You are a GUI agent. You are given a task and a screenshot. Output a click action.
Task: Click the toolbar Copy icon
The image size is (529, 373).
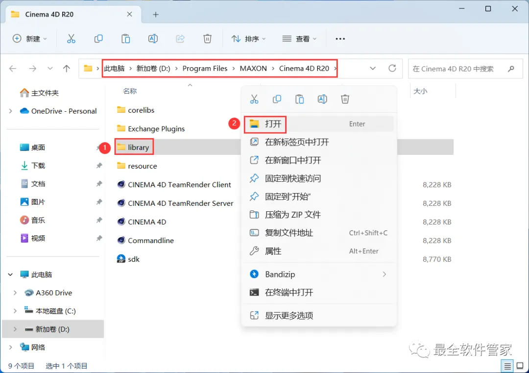[x=98, y=39]
